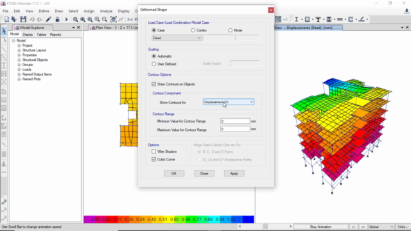Image resolution: width=411 pixels, height=231 pixels.
Task: Click the Undo arrow icon
Action: [x=32, y=19]
